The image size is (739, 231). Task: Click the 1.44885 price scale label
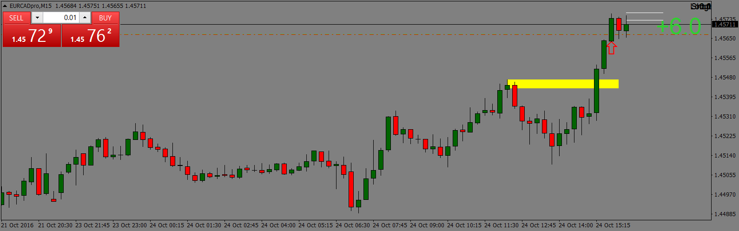pyautogui.click(x=725, y=214)
